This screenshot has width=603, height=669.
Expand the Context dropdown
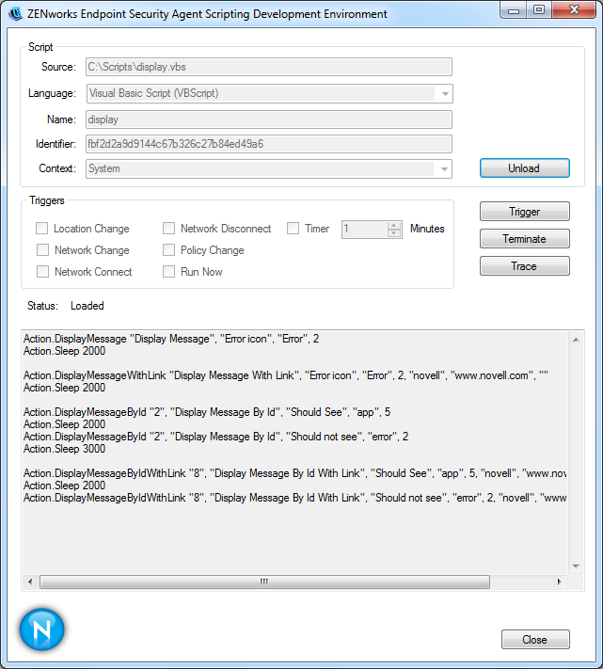(444, 168)
